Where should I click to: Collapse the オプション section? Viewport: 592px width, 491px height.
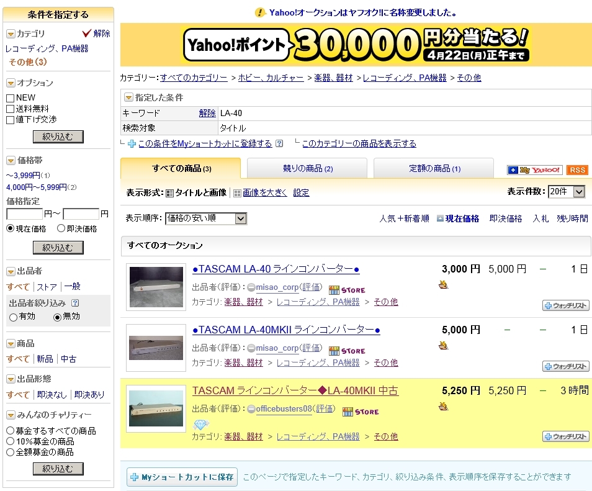tap(11, 83)
